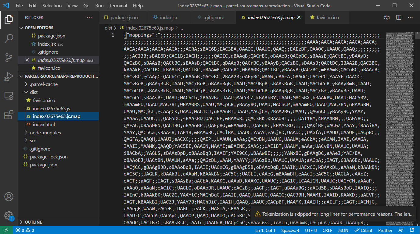The image size is (420, 234).
Task: Split the editor using the title bar icon
Action: 398,17
